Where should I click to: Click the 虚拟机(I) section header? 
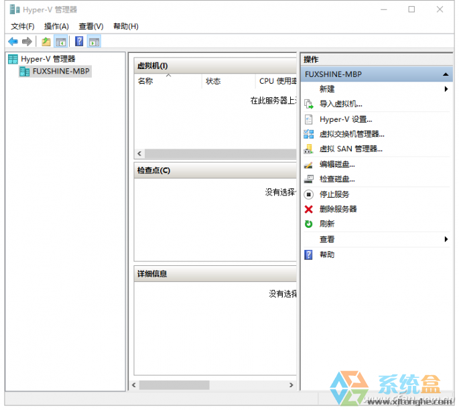[x=215, y=66]
